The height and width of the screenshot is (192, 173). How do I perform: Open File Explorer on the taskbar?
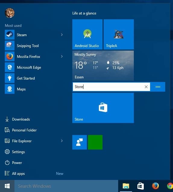(126, 186)
